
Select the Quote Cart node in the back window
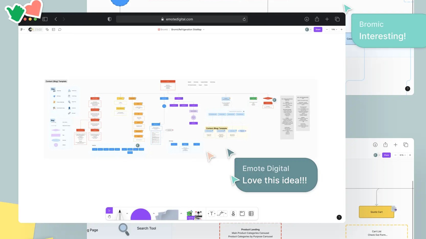(x=376, y=212)
